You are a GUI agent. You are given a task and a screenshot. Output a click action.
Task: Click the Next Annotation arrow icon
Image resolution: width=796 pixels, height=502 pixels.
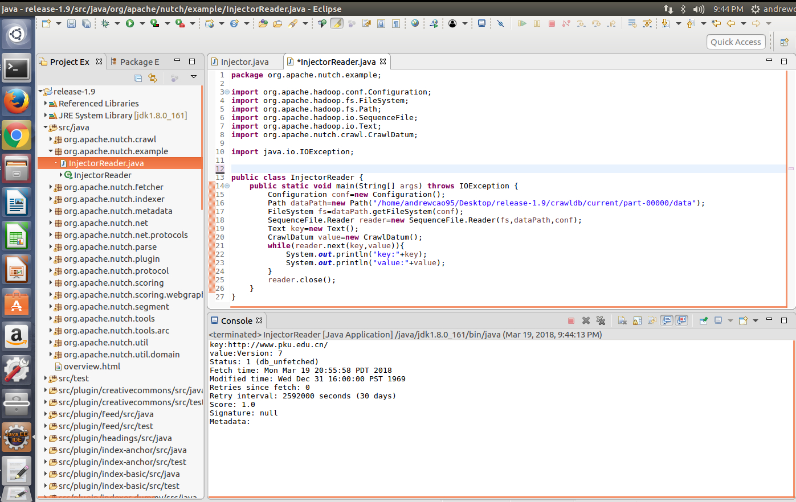[x=665, y=23]
